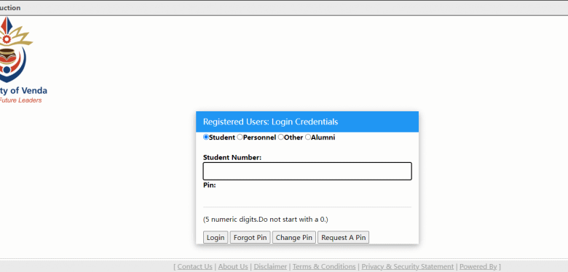Click the Forgot Pin button
The width and height of the screenshot is (568, 272).
pyautogui.click(x=250, y=238)
